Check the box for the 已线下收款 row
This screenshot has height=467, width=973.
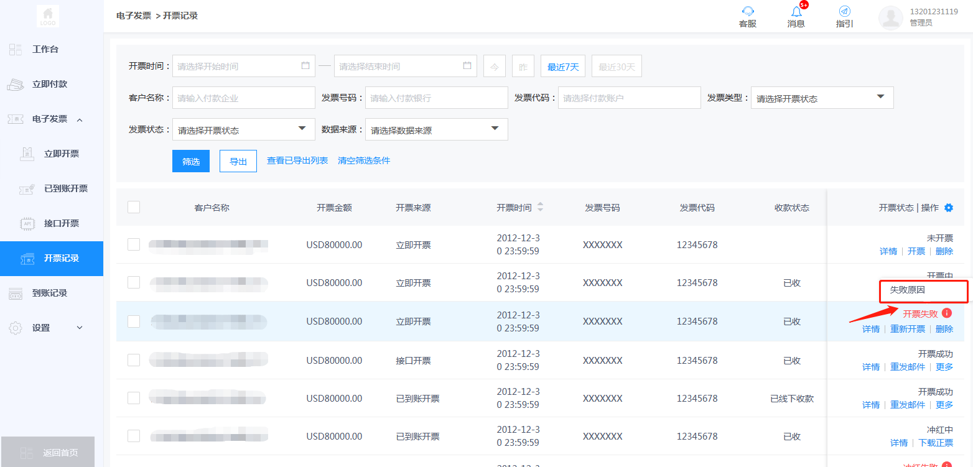[x=134, y=398]
